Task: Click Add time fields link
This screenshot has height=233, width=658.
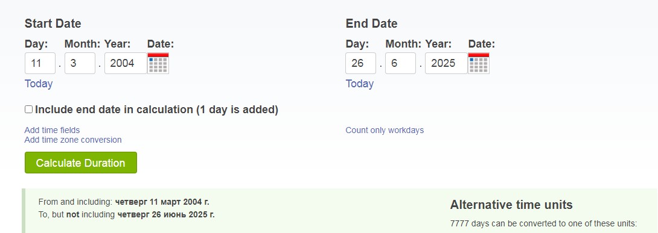Action: (52, 130)
